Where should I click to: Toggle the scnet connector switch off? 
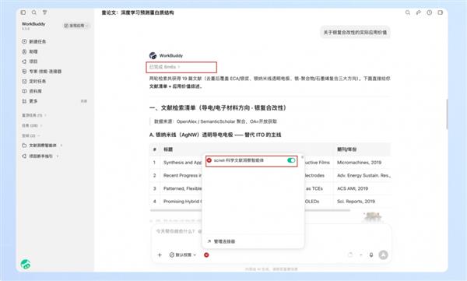pos(291,160)
